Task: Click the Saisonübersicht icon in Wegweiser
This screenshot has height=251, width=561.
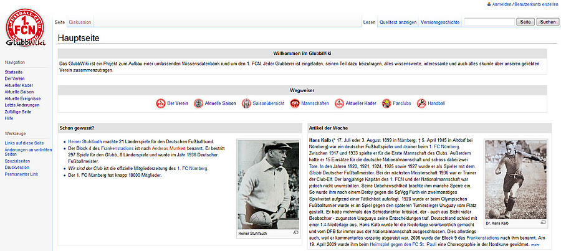Action: (246, 103)
